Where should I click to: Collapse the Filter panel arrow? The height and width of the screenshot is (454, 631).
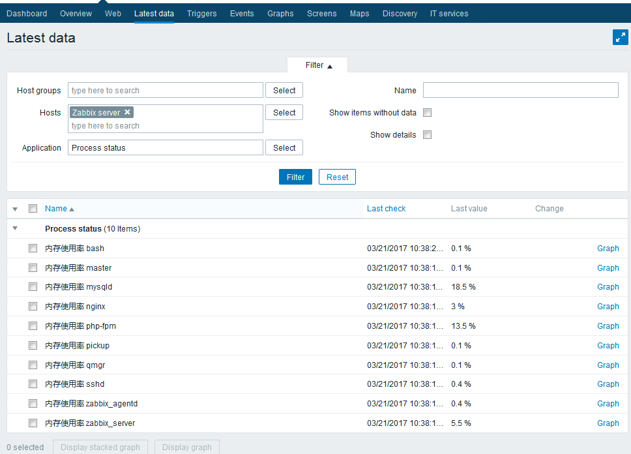coord(330,67)
